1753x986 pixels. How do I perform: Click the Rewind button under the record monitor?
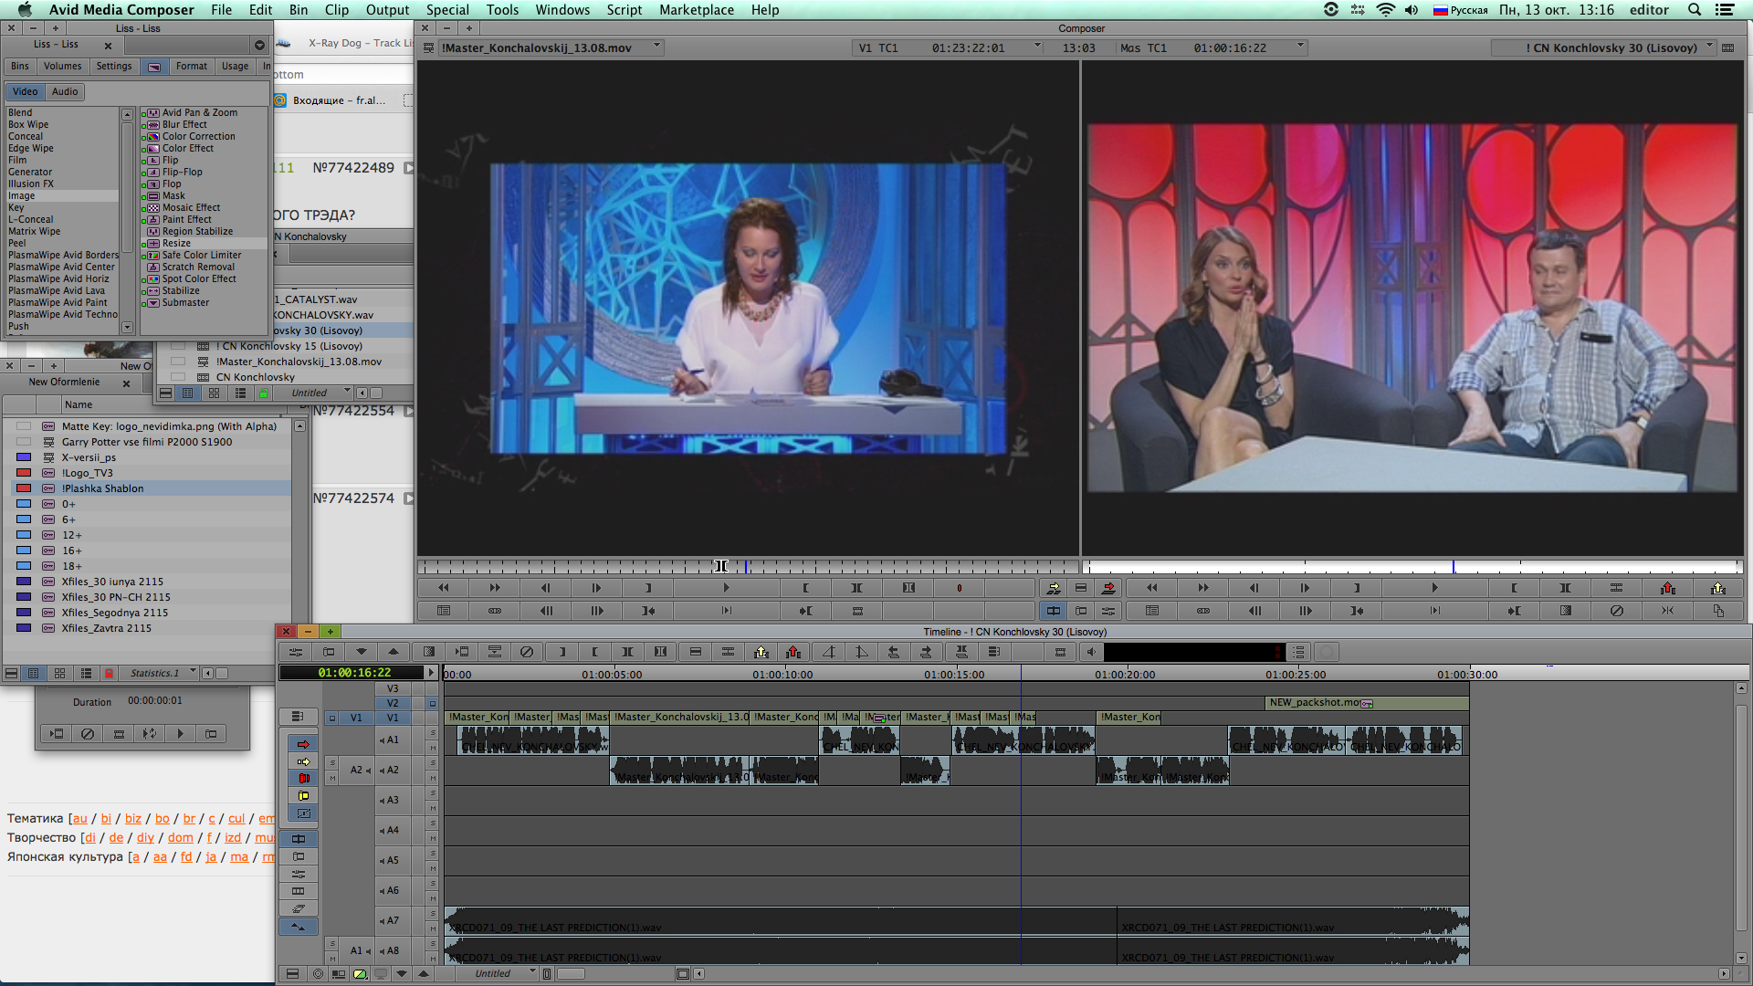click(1151, 588)
